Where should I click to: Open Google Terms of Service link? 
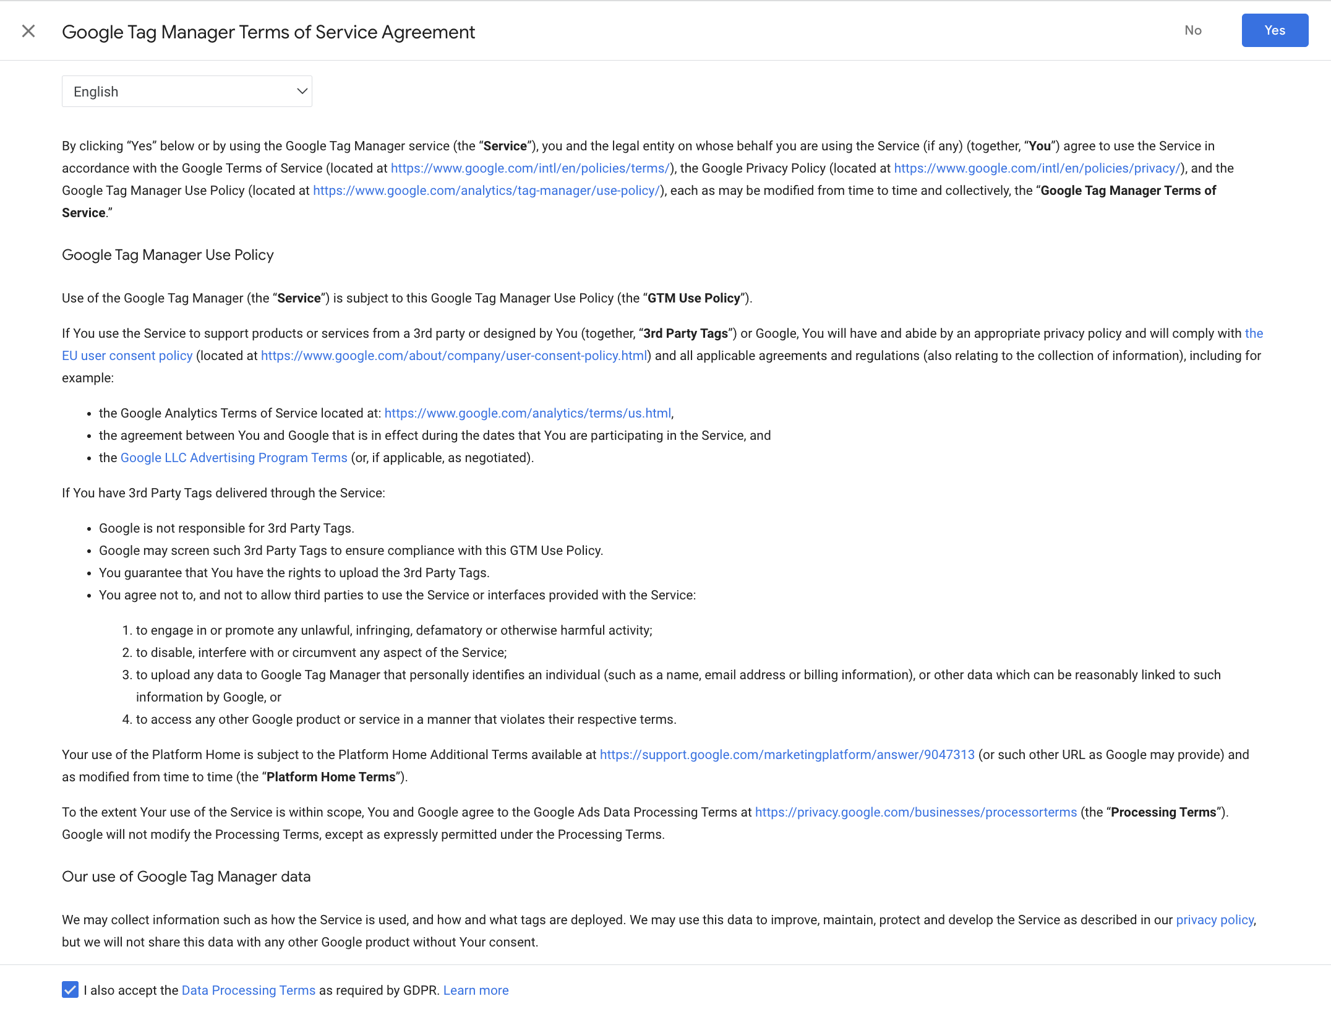point(531,168)
